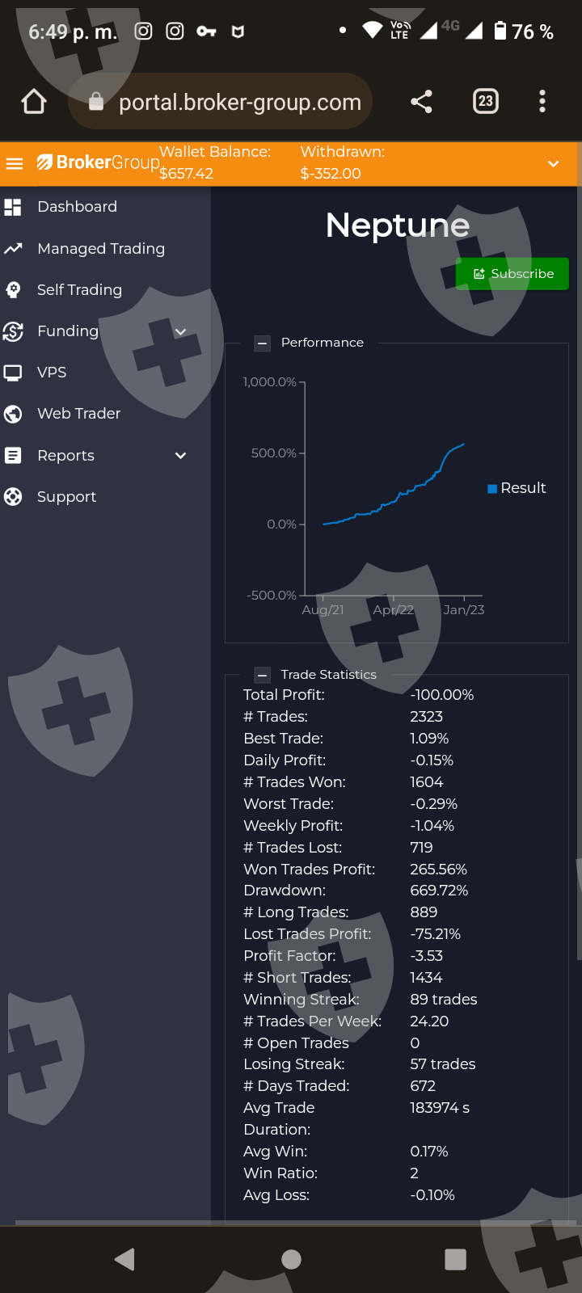
Task: Open browser three-dot overflow menu
Action: coord(542,101)
